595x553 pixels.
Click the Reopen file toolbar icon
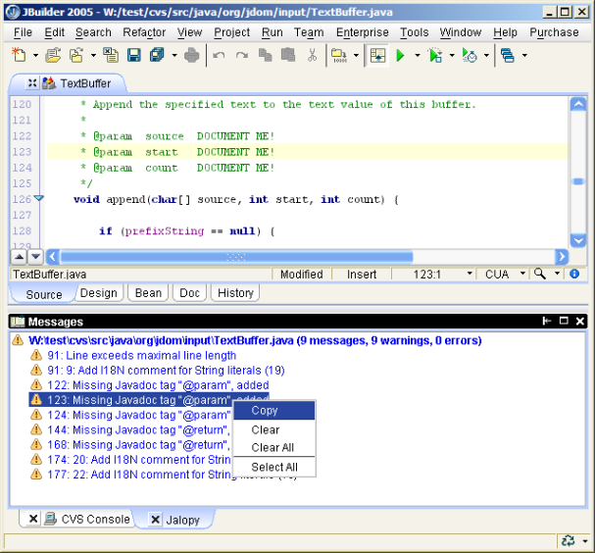click(76, 55)
